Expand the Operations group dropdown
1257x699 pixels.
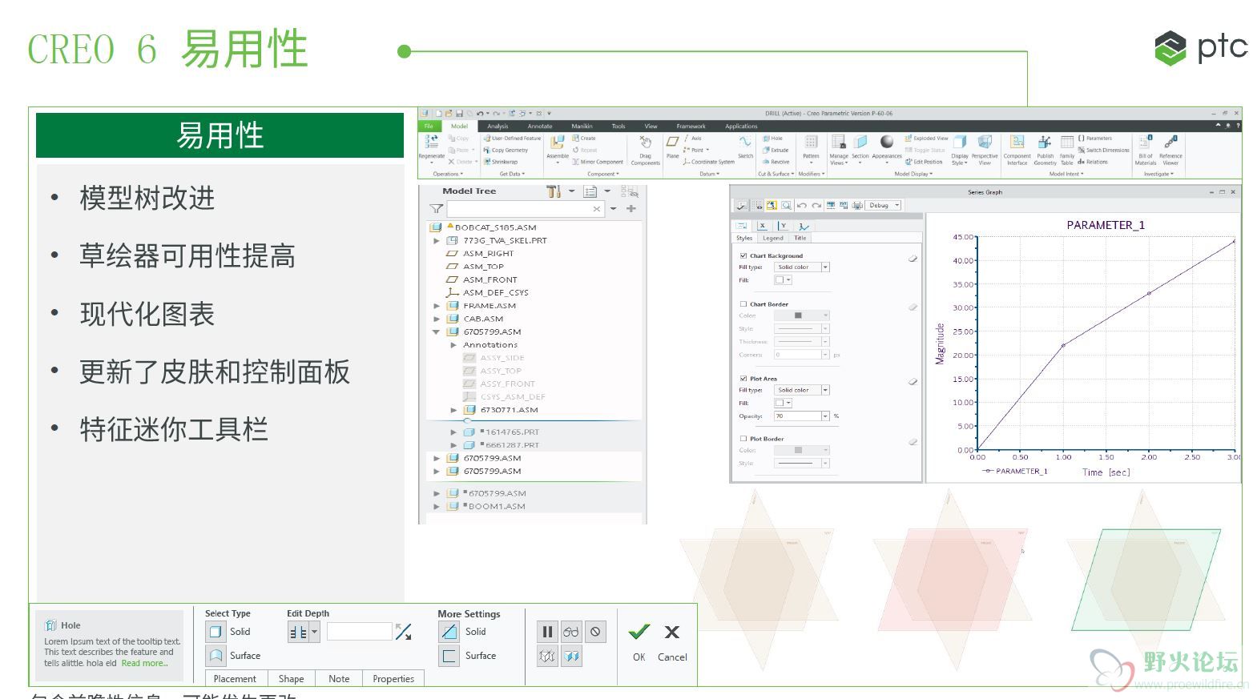click(x=448, y=174)
